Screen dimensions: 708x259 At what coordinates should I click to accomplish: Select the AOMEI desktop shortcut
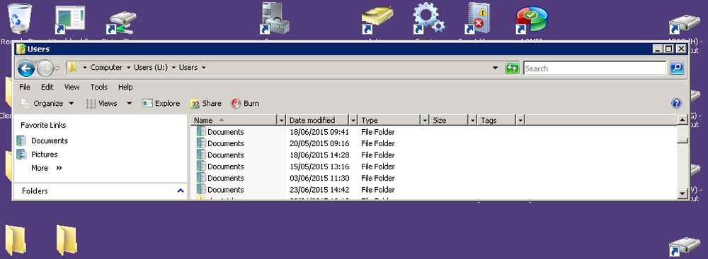532,20
